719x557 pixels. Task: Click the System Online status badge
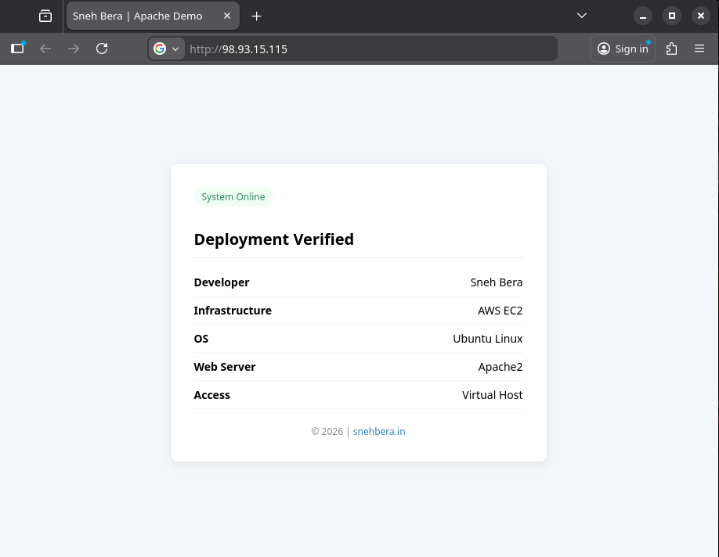233,196
